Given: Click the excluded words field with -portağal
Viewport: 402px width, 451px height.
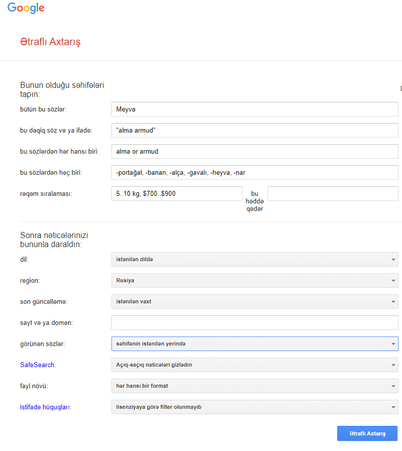Looking at the screenshot, I should click(x=254, y=172).
